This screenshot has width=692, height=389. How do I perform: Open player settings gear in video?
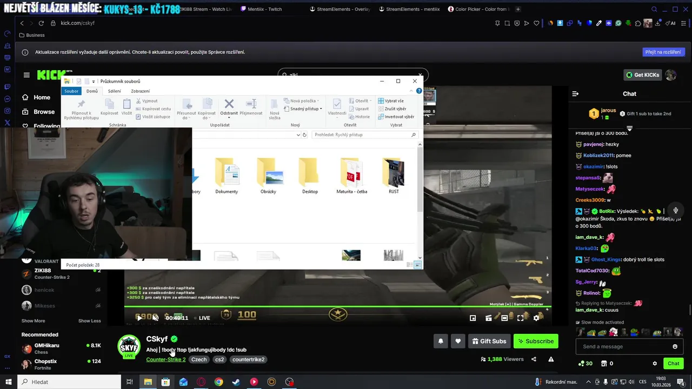(x=536, y=318)
